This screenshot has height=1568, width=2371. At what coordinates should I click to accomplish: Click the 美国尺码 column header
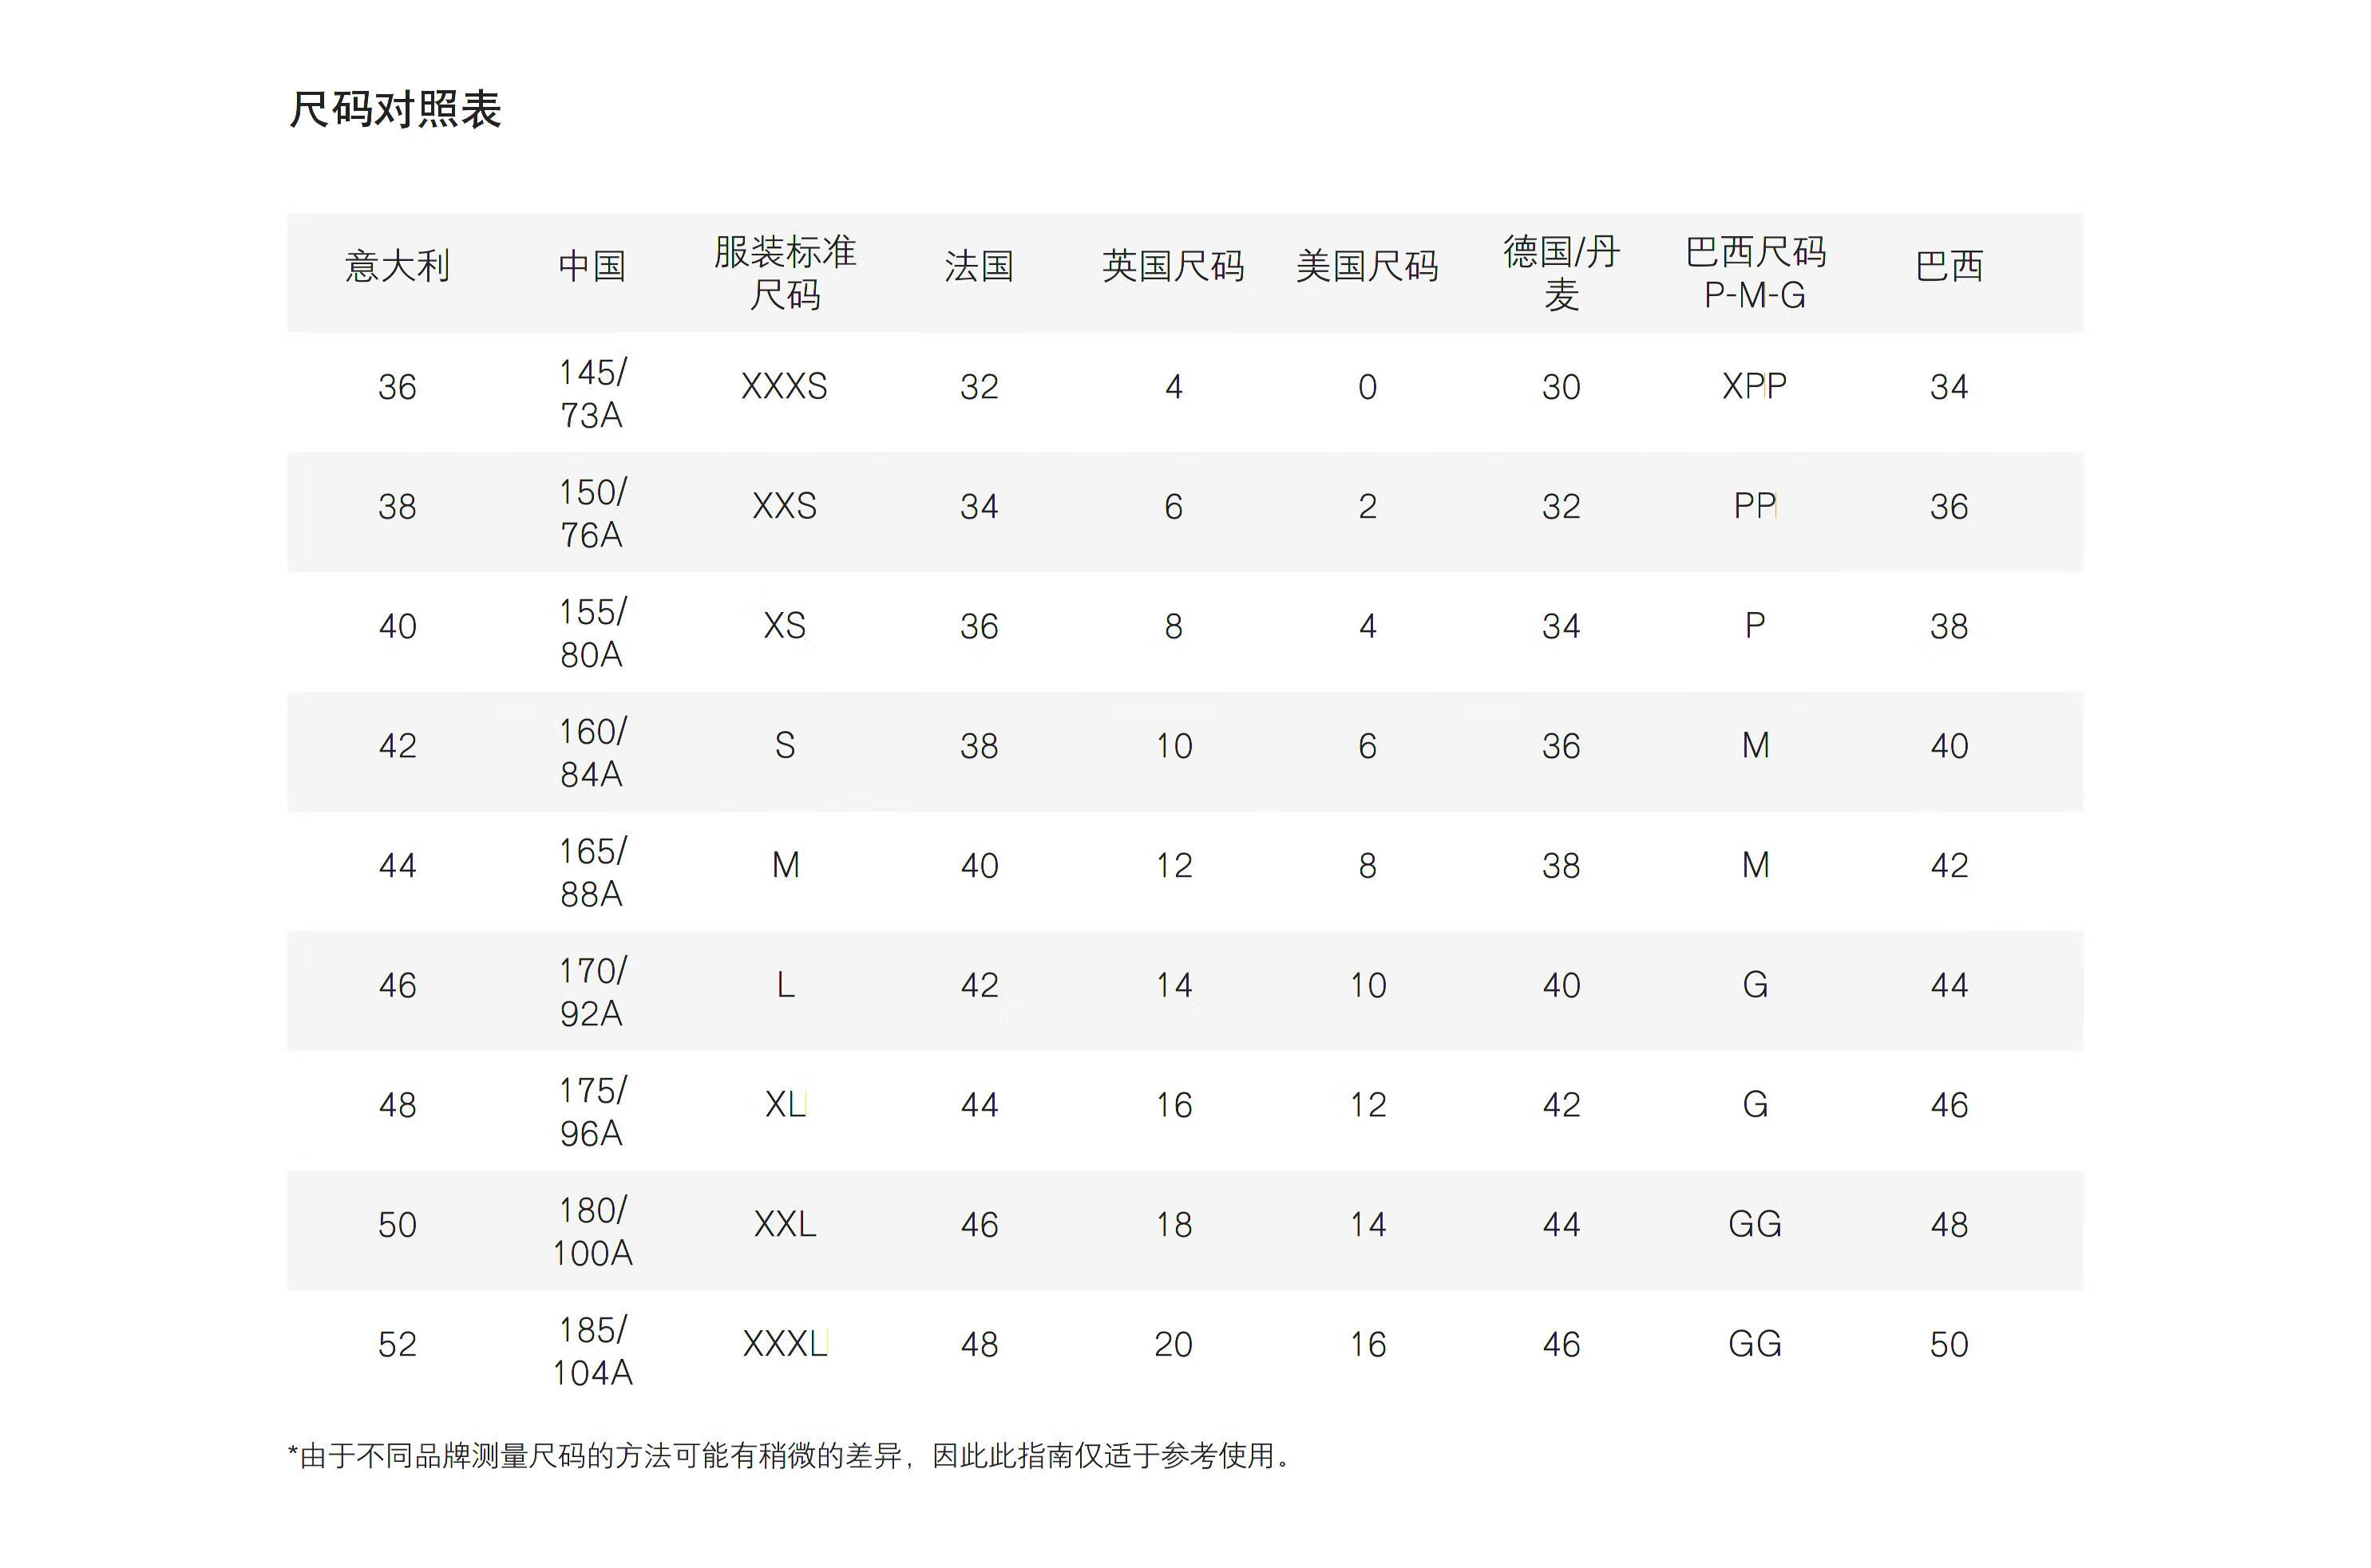(x=1368, y=266)
